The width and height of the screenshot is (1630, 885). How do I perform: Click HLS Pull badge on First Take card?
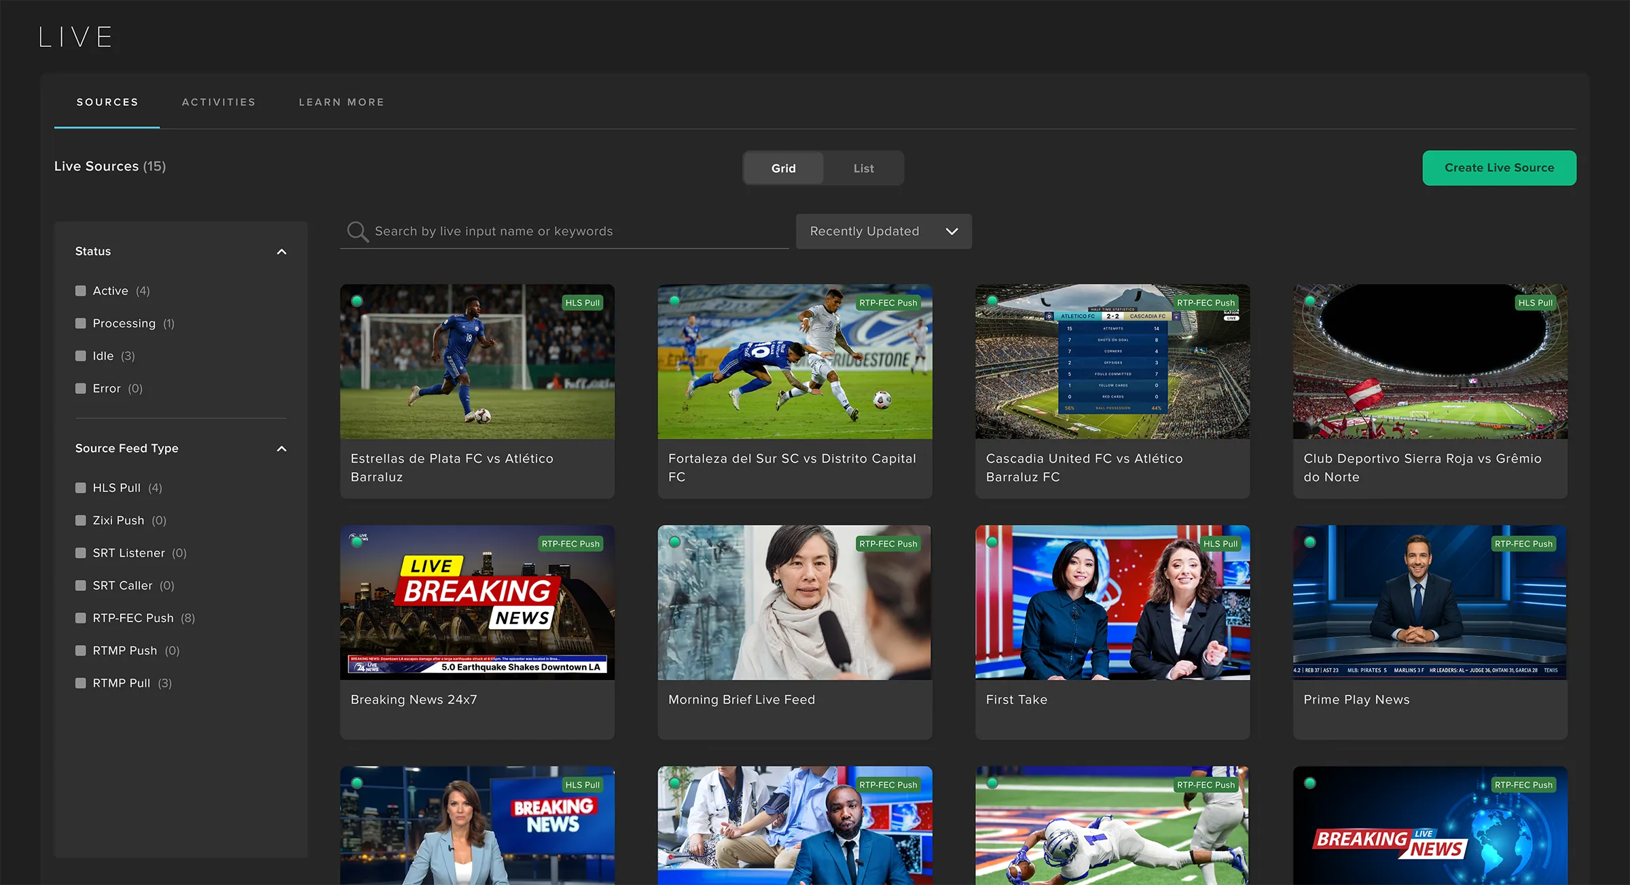1220,544
